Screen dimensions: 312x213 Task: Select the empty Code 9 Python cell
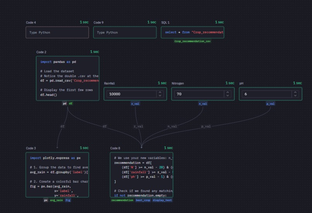tap(125, 32)
